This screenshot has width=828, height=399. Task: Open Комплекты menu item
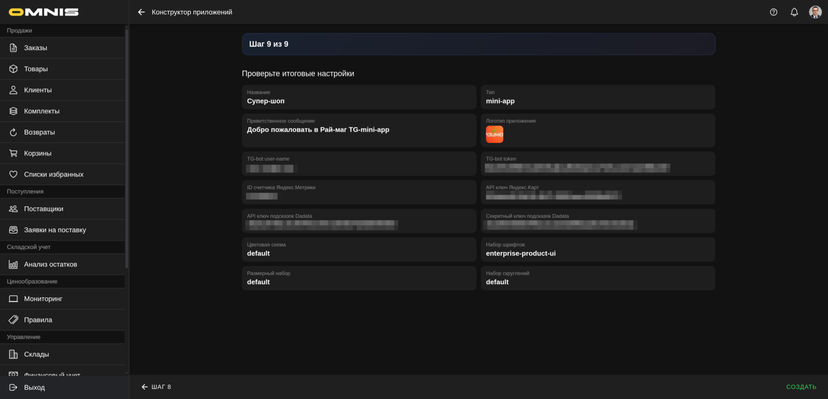(x=41, y=111)
